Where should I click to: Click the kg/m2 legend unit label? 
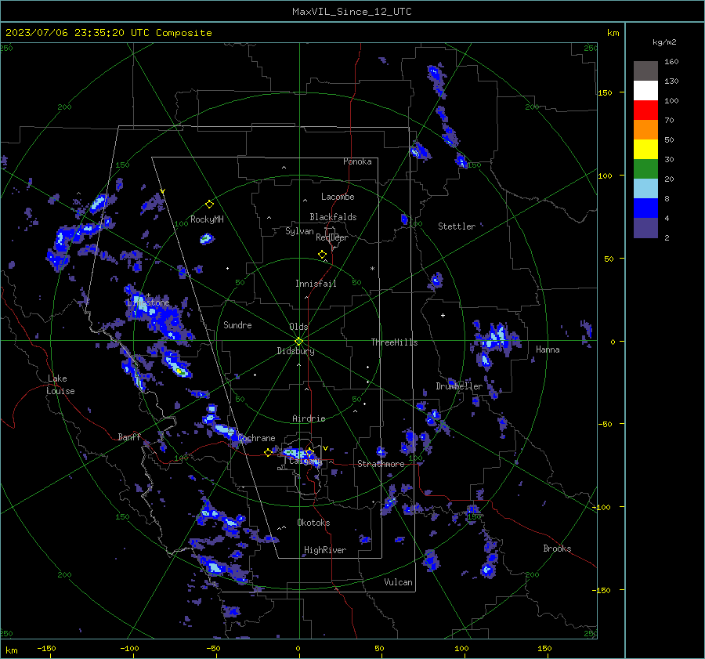(x=664, y=42)
